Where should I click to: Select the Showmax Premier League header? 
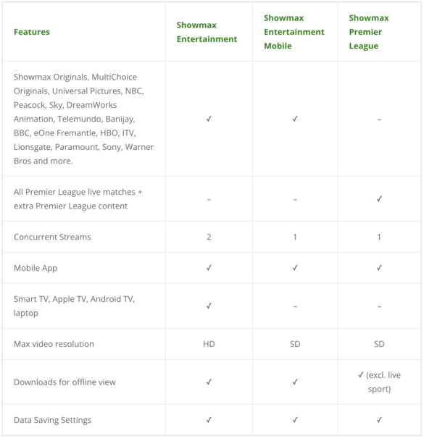coord(369,32)
